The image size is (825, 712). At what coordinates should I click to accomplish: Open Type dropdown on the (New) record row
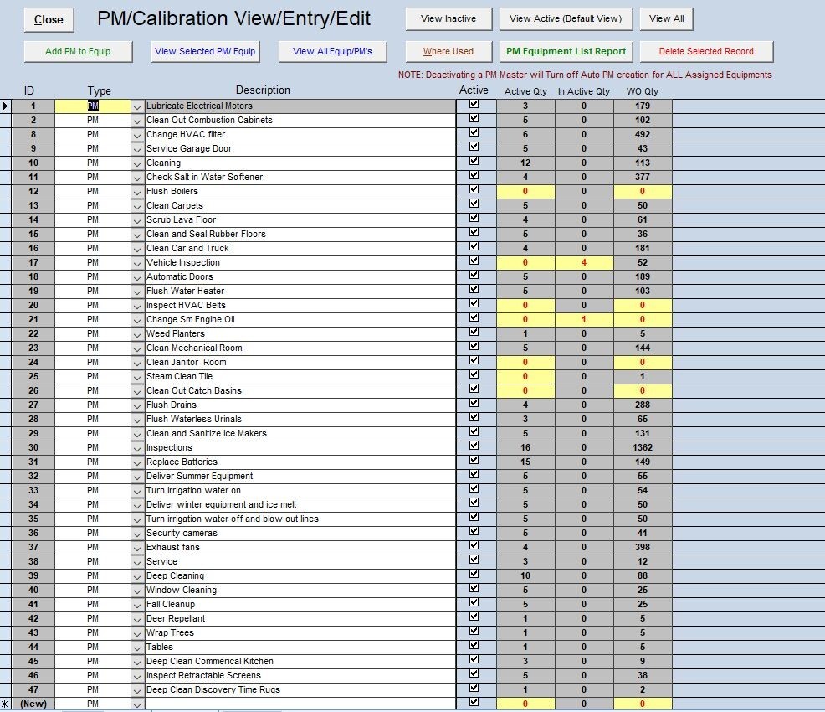click(136, 704)
